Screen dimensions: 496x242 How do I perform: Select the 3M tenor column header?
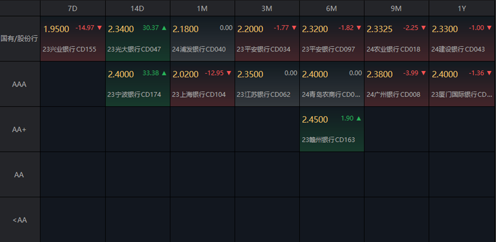[x=267, y=8]
